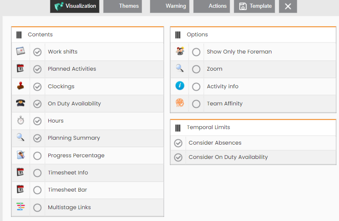The width and height of the screenshot is (339, 221).
Task: Click the Planning Summary label
Action: point(74,138)
